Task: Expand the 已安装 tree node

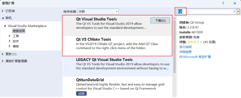Action: coord(3,11)
